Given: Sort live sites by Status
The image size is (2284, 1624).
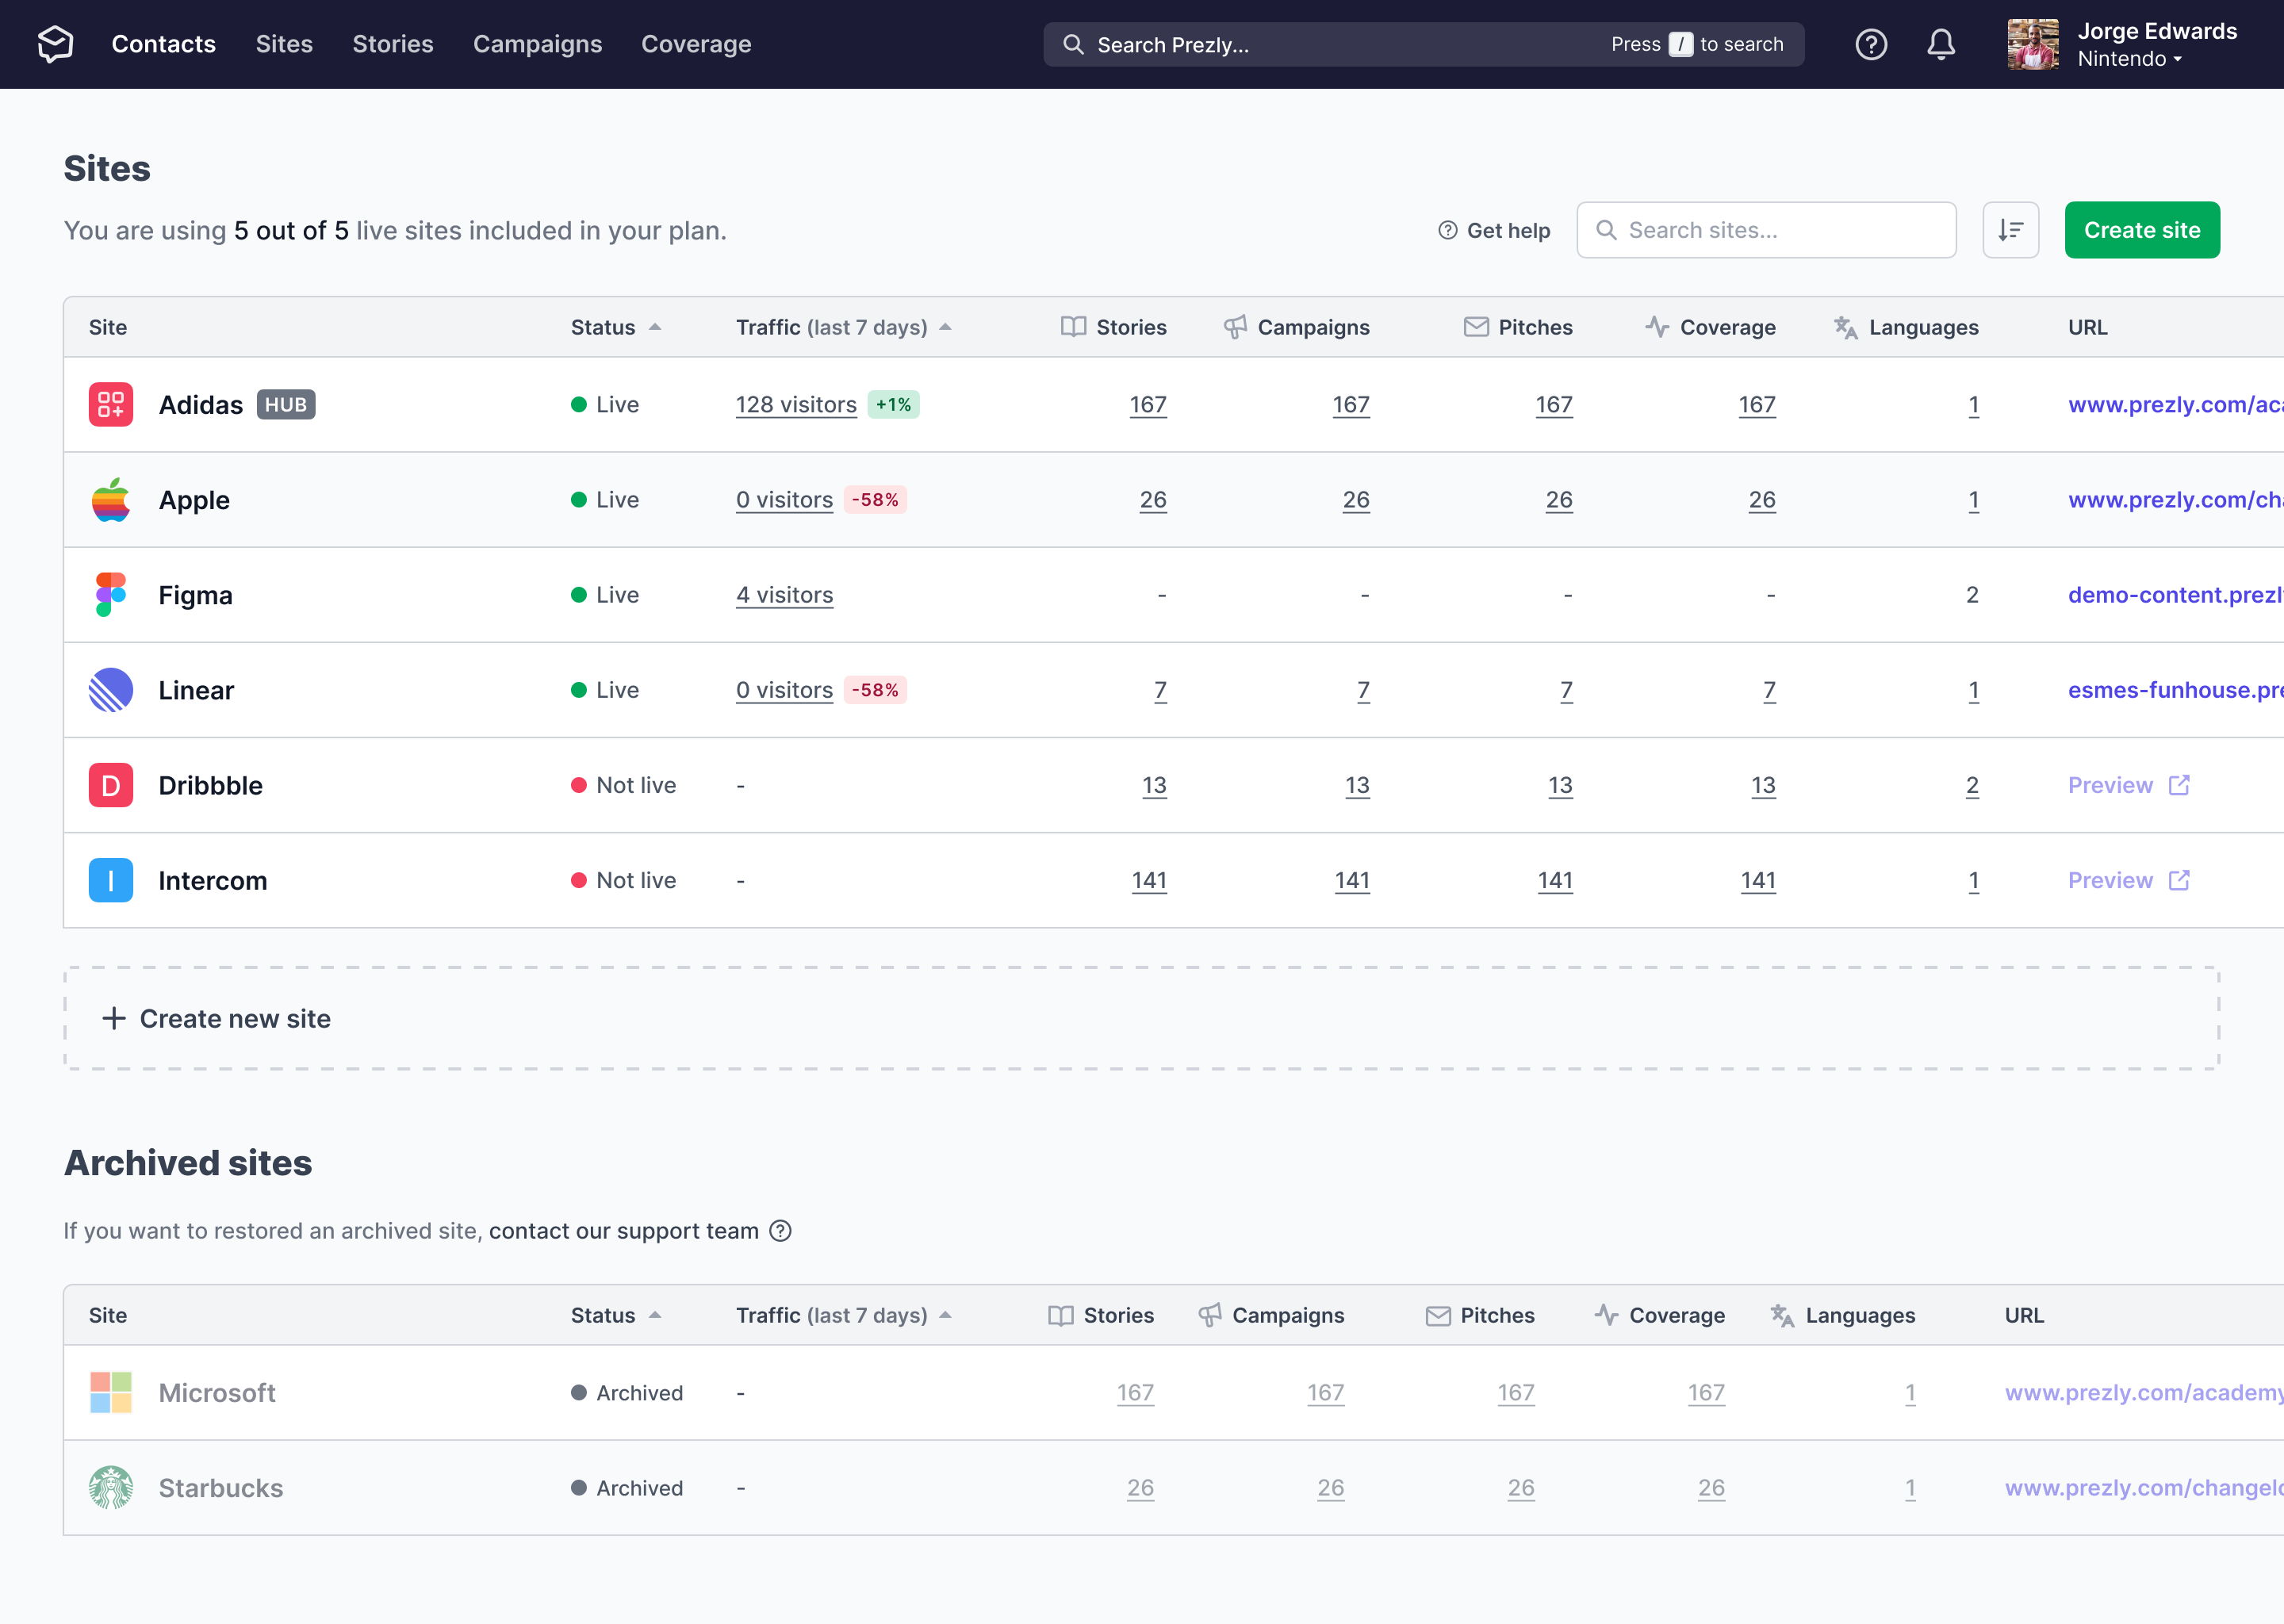Looking at the screenshot, I should [616, 327].
